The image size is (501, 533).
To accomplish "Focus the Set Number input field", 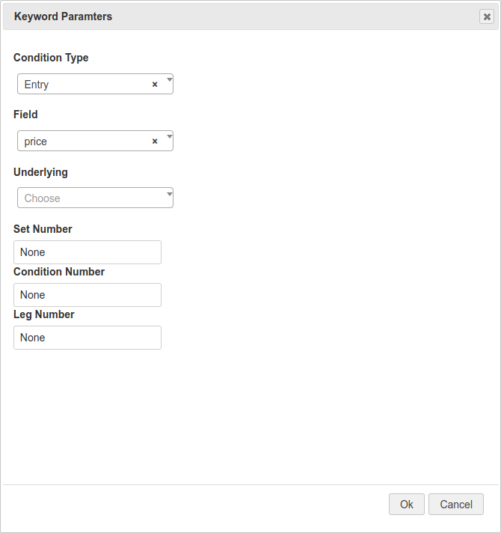I will 87,252.
